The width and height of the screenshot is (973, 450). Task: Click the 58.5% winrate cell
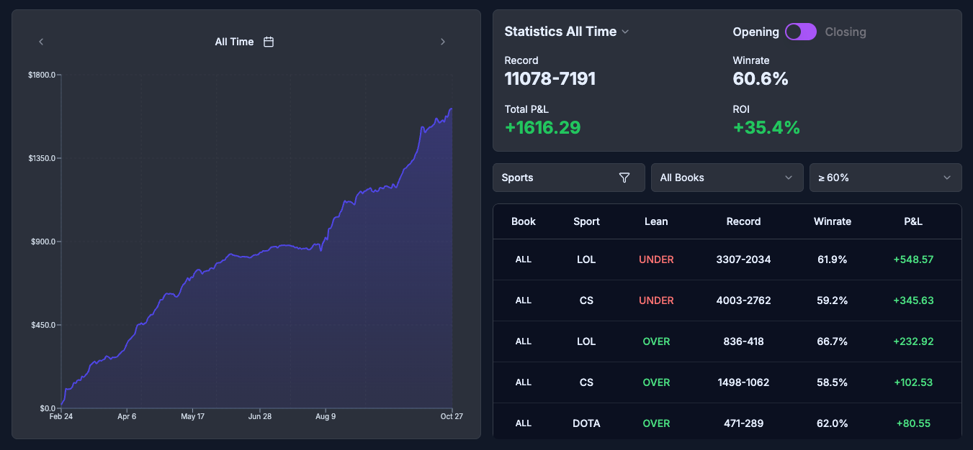click(833, 382)
